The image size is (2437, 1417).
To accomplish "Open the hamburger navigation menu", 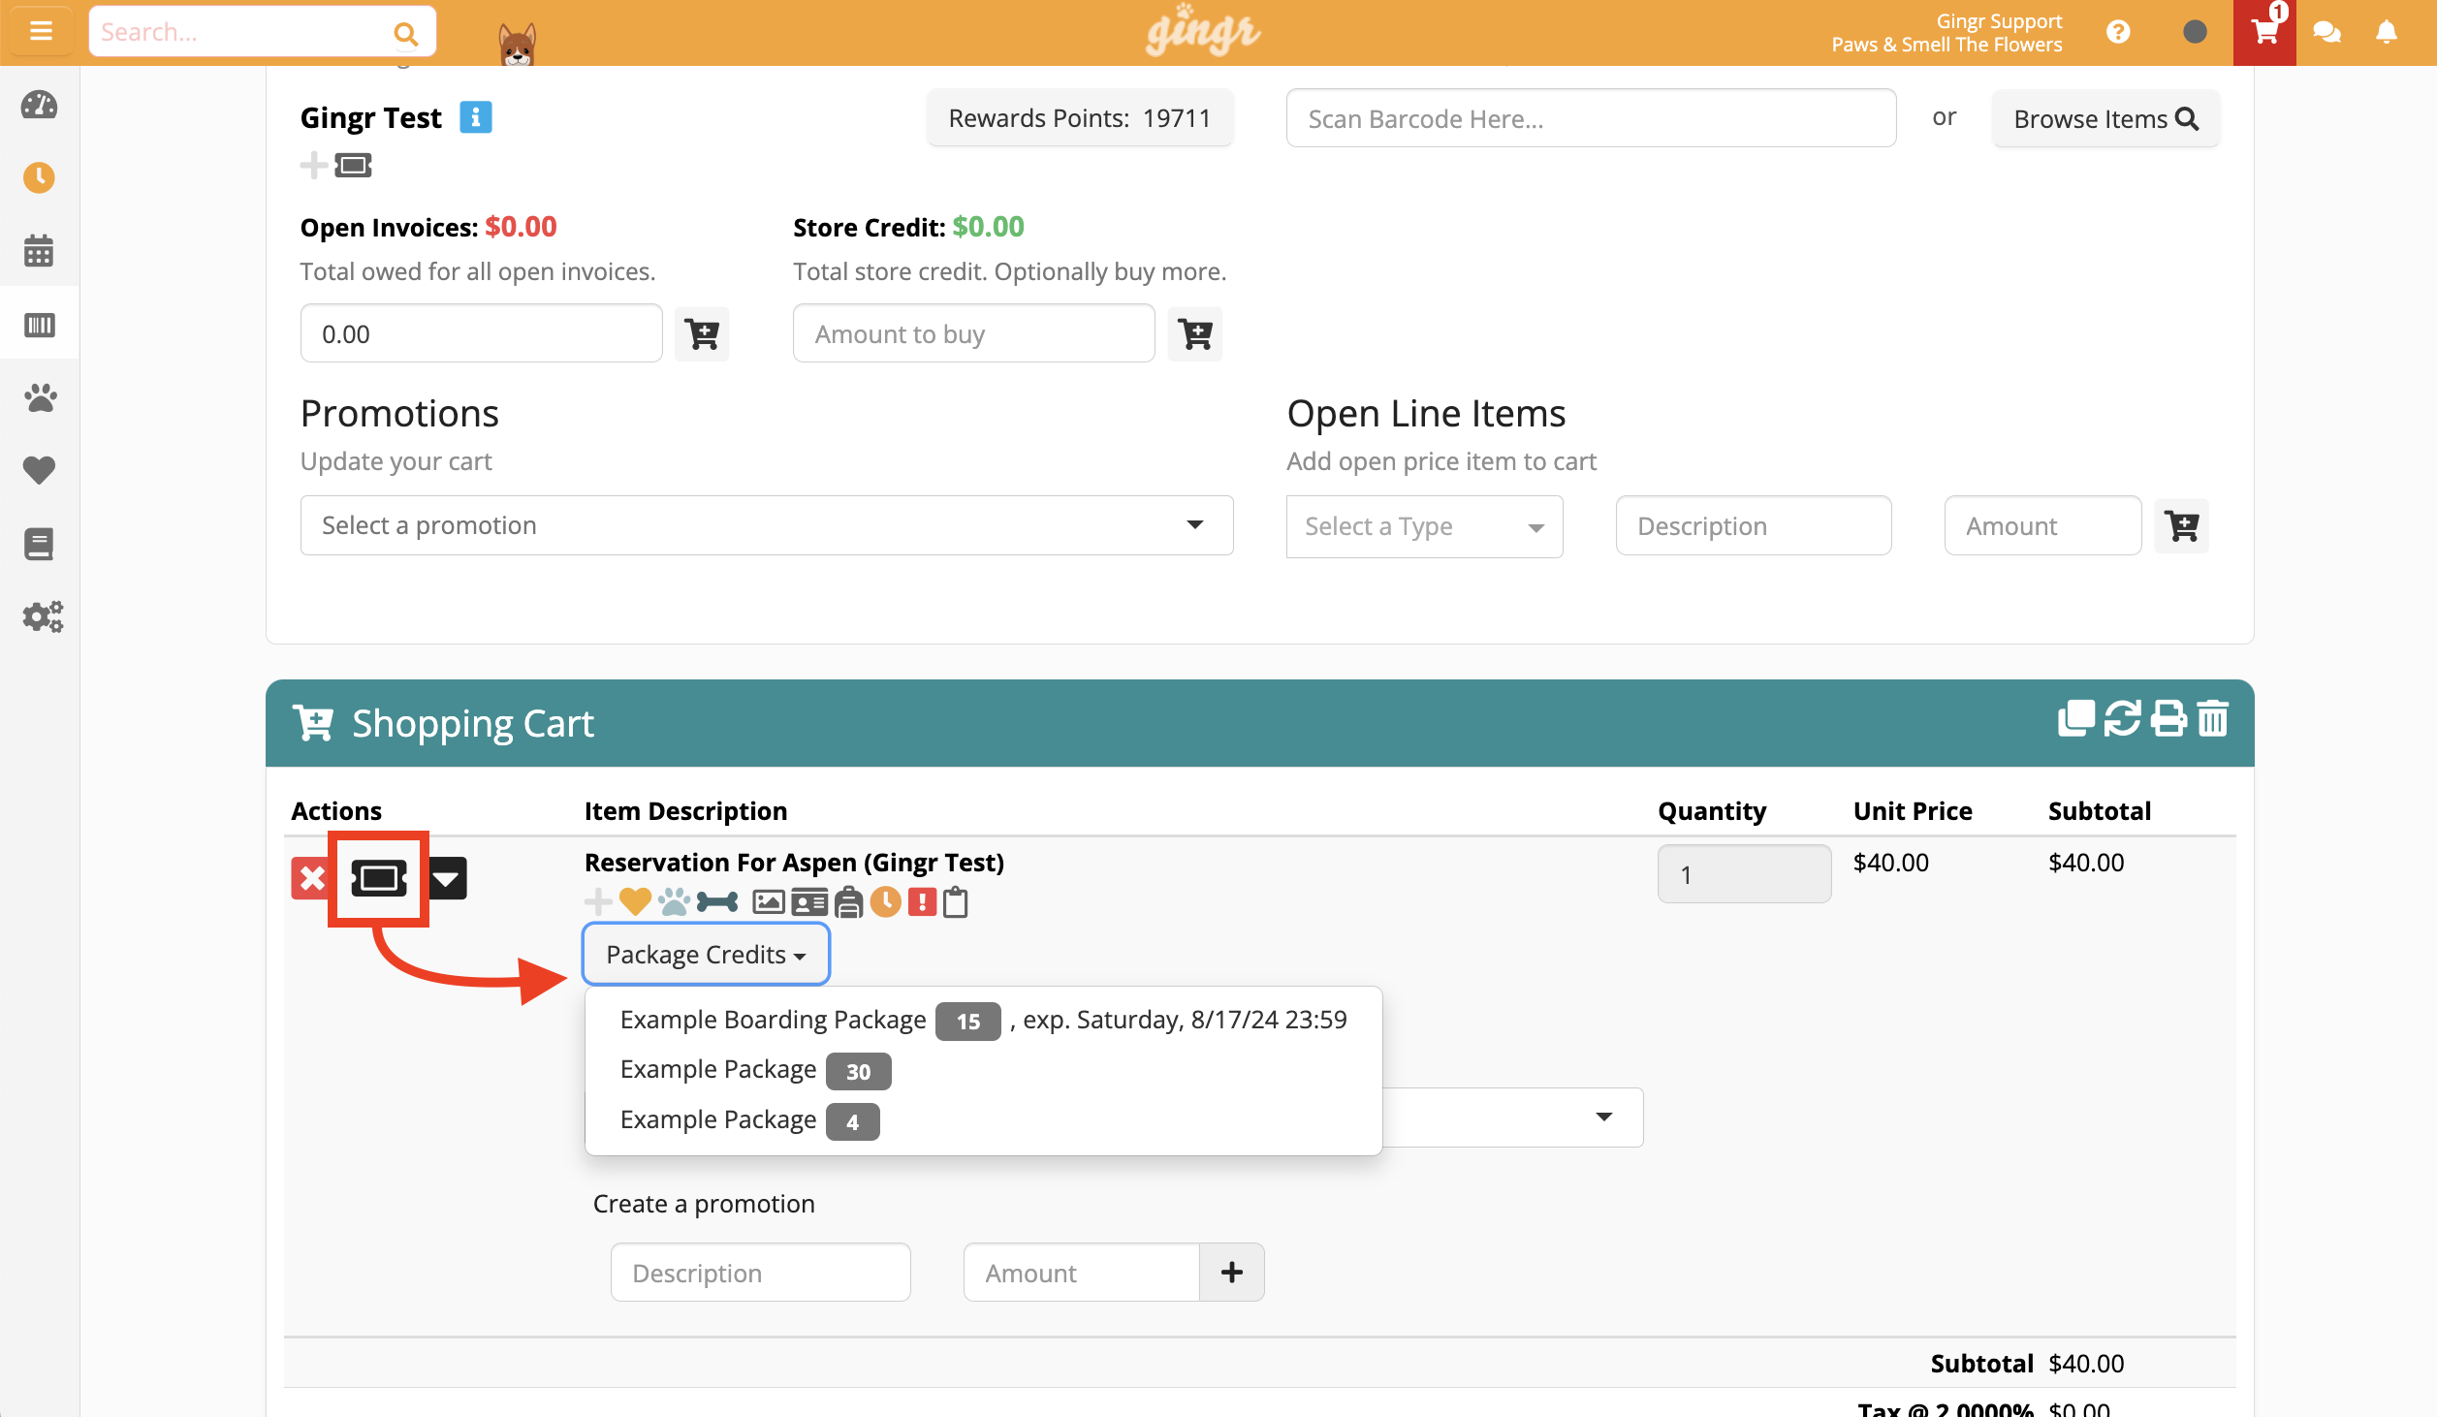I will click(40, 31).
